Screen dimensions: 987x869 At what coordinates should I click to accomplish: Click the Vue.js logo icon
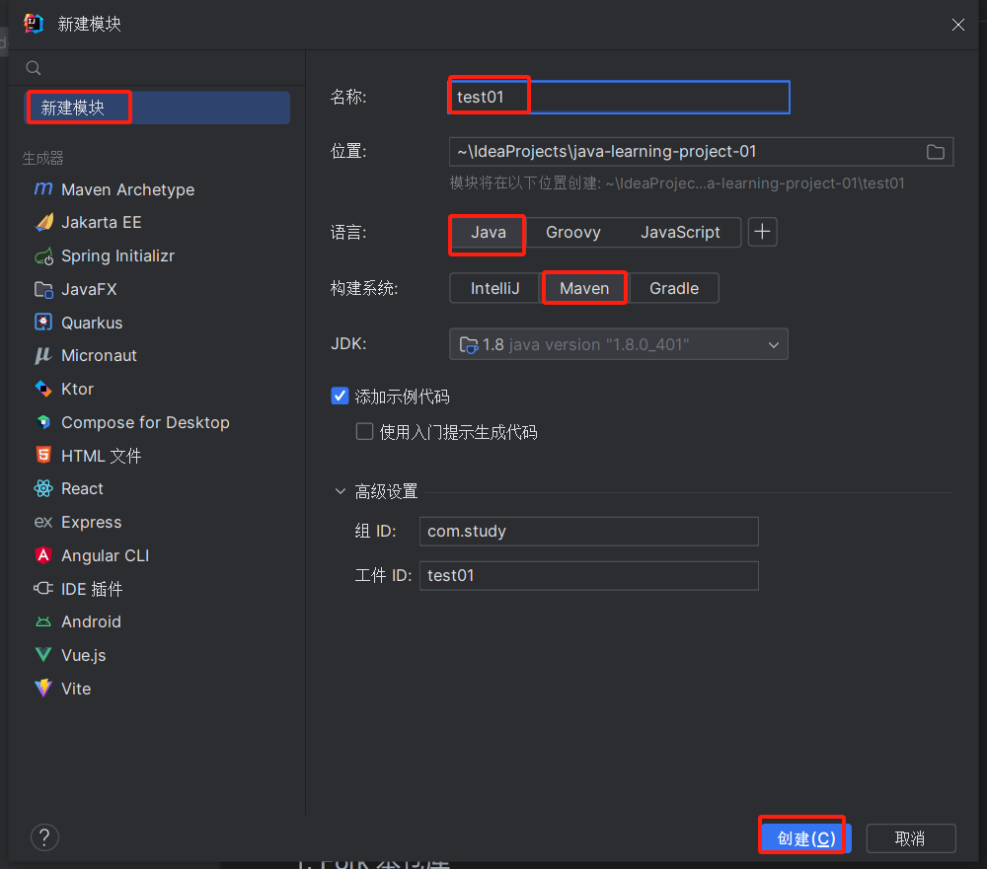pos(43,654)
